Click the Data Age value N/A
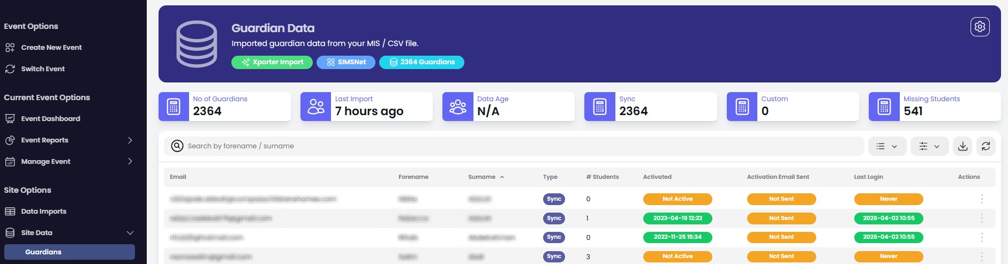Viewport: 1008px width, 264px height. (x=488, y=111)
